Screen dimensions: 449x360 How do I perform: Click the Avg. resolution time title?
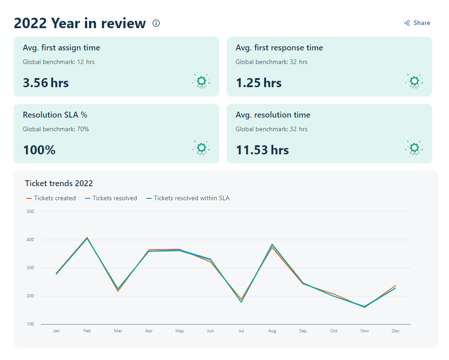pyautogui.click(x=273, y=115)
